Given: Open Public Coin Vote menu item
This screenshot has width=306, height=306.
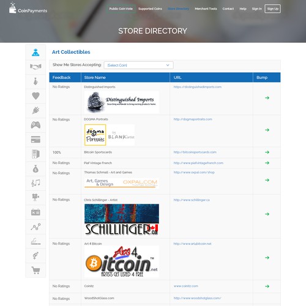Looking at the screenshot, I should (x=121, y=9).
